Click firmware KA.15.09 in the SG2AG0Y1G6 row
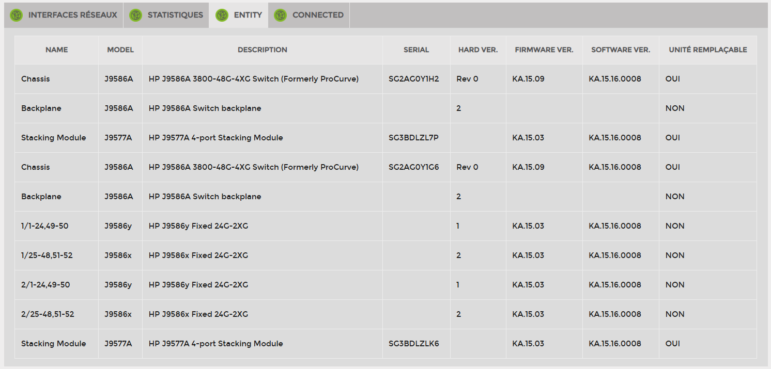771x369 pixels. (x=529, y=167)
